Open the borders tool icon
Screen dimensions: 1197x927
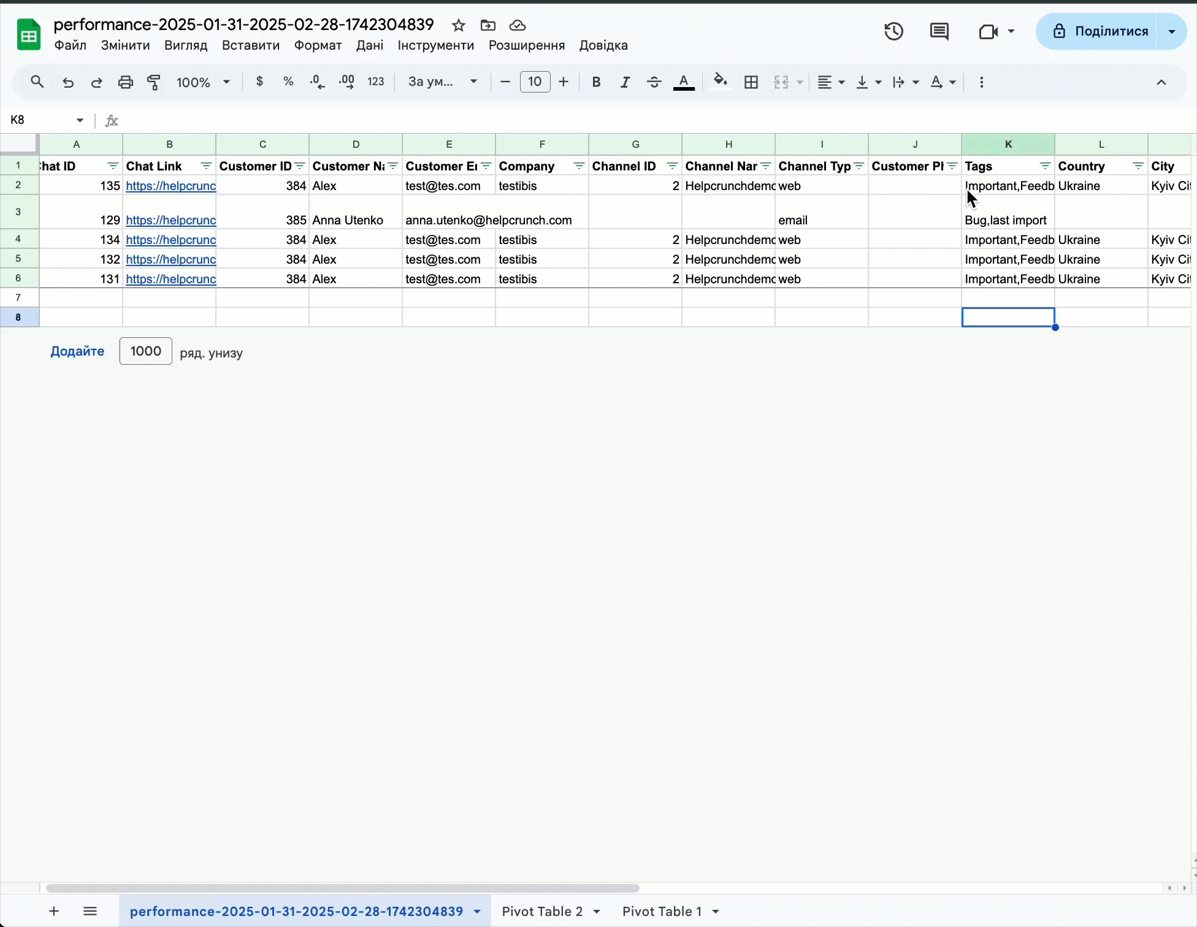tap(751, 82)
